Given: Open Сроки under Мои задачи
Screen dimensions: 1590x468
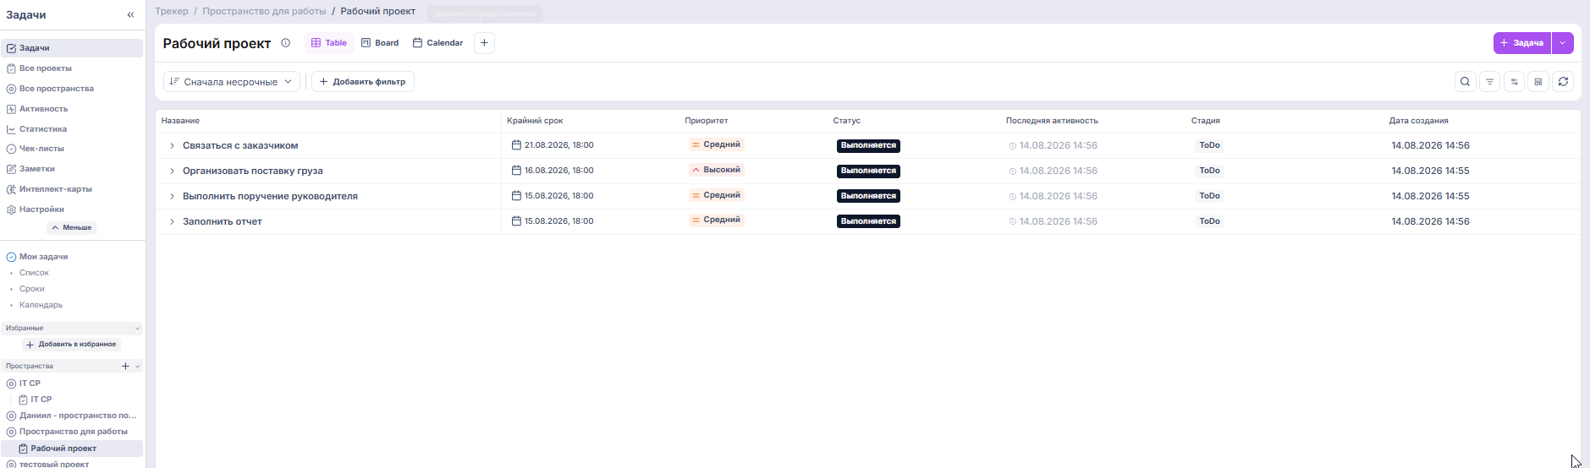Looking at the screenshot, I should click(31, 289).
